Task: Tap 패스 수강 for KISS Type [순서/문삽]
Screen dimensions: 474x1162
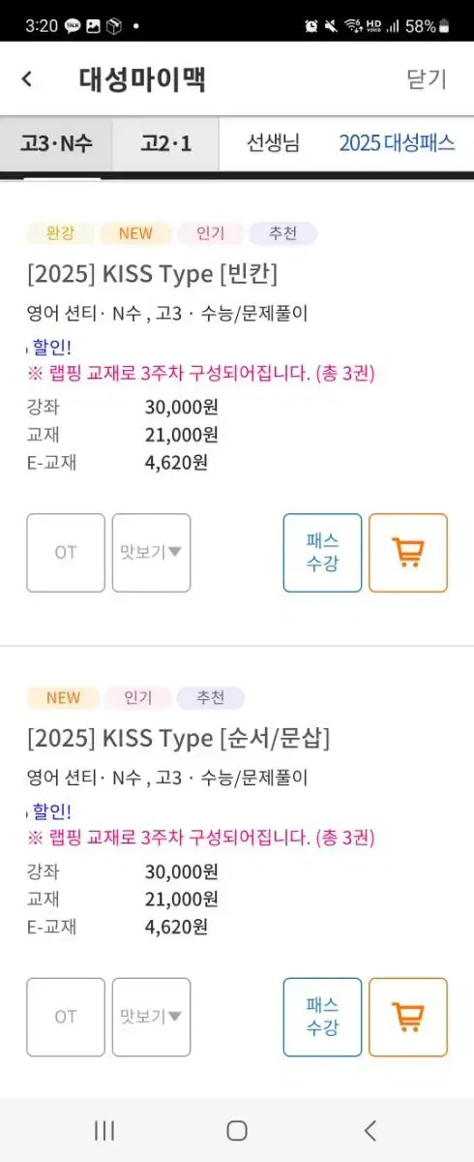Action: [322, 1017]
